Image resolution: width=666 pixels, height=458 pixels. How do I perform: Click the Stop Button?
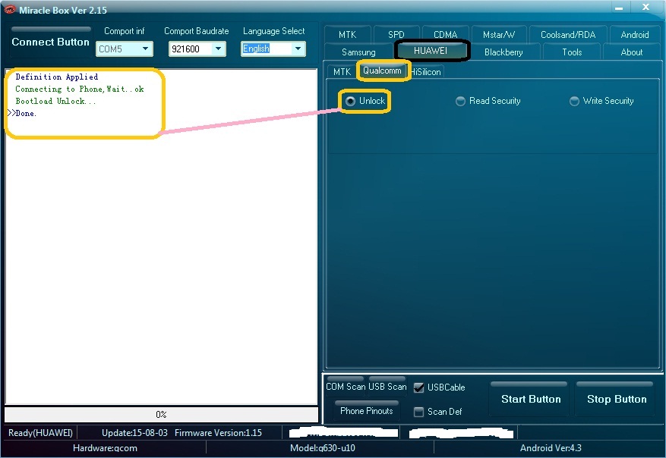pos(617,399)
